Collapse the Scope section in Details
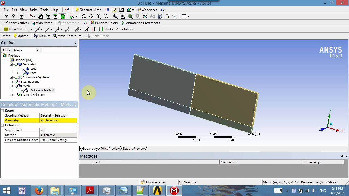This screenshot has height=196, width=349. pos(2,111)
